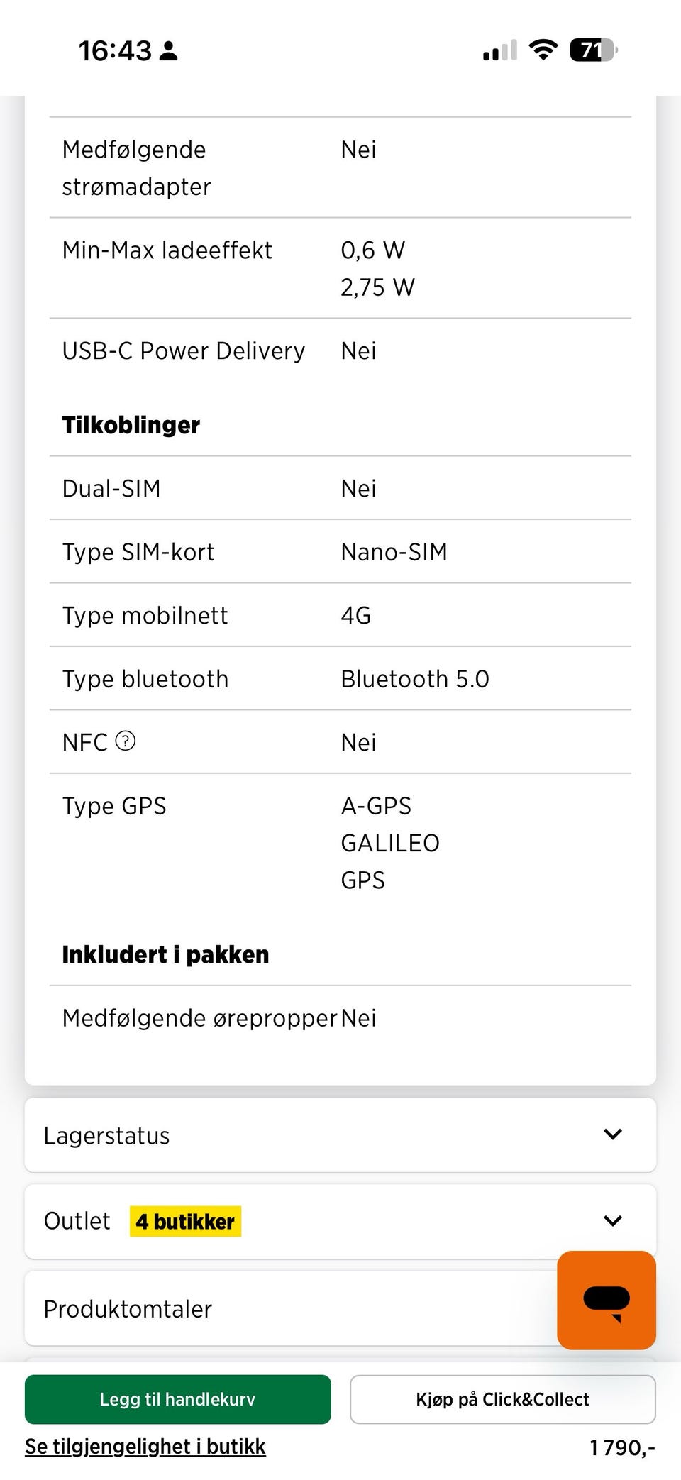Expand the Lagerstatus section

click(340, 1135)
